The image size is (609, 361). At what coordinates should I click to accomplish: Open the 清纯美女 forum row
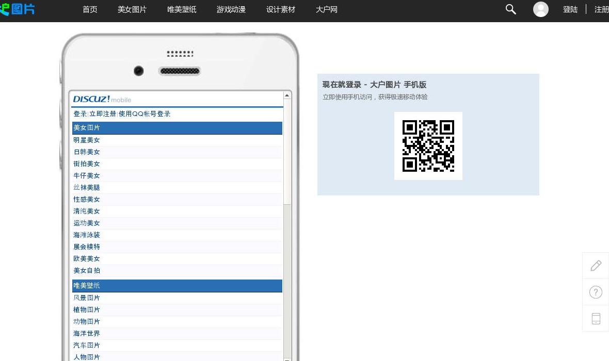(177, 211)
